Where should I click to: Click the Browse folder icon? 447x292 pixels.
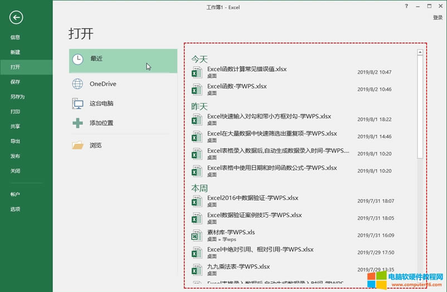78,145
